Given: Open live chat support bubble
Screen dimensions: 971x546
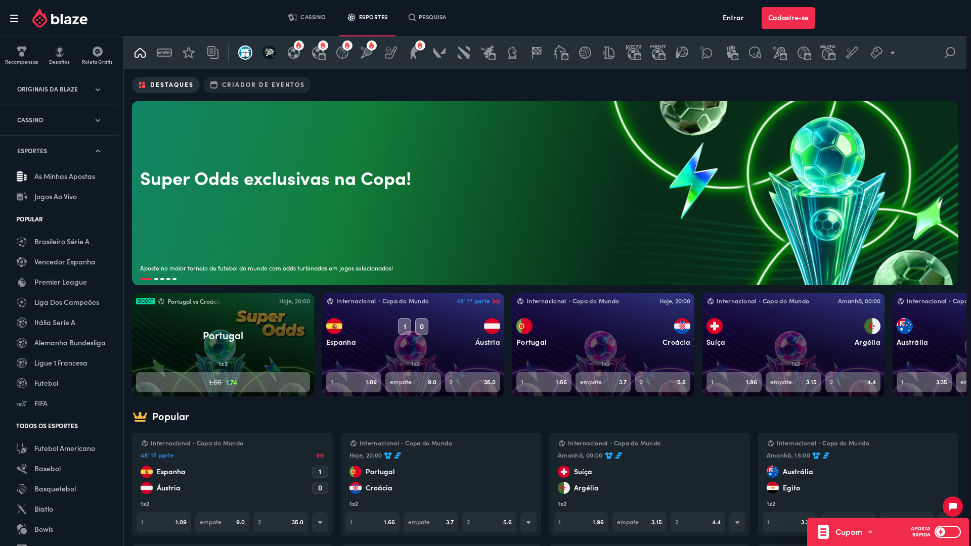Looking at the screenshot, I should [953, 507].
